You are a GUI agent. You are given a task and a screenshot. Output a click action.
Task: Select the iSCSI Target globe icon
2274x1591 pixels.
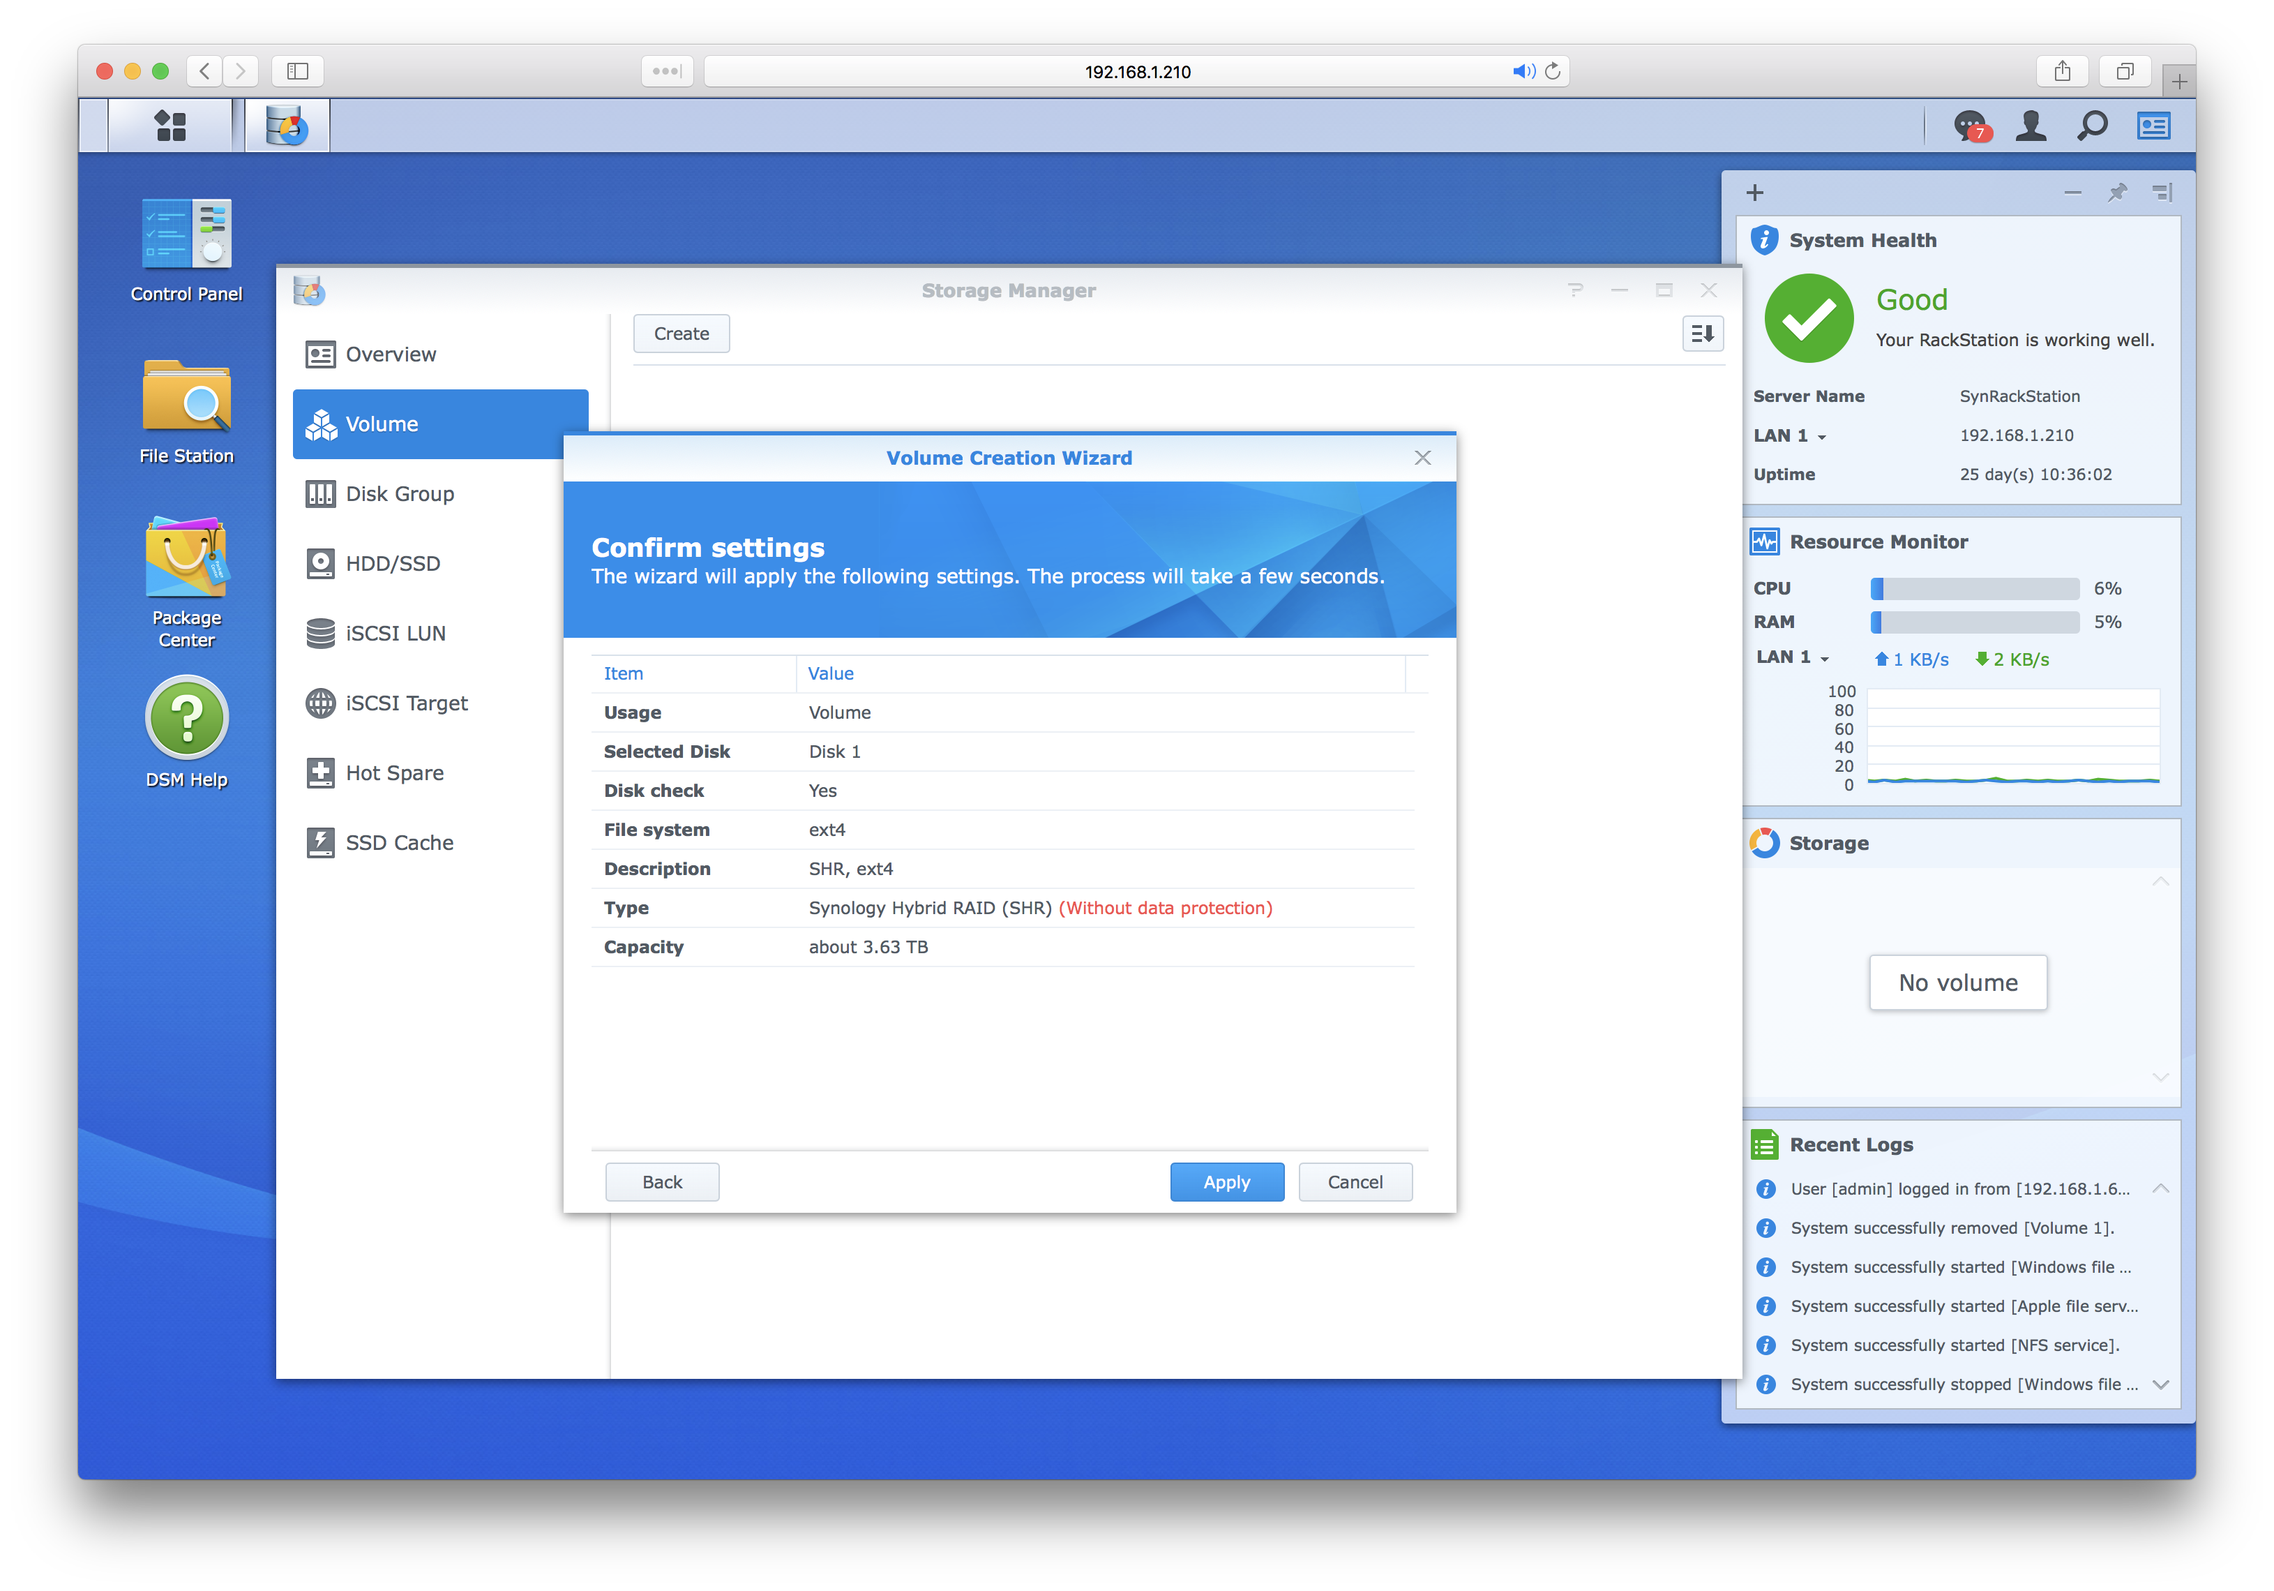point(320,703)
